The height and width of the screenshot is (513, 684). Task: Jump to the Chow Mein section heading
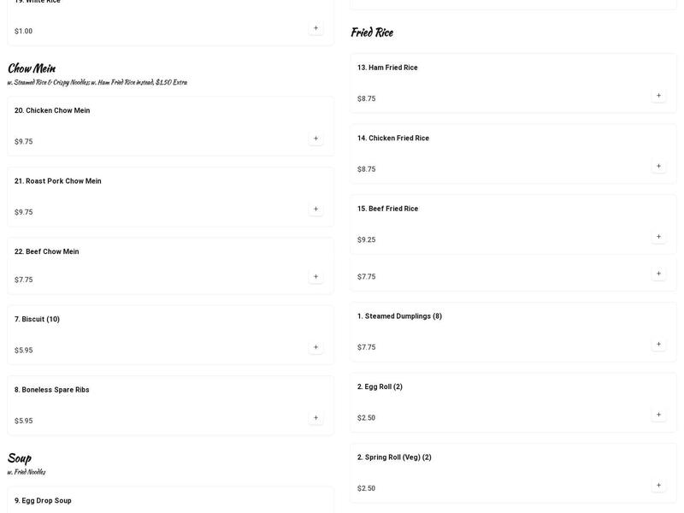pos(32,68)
